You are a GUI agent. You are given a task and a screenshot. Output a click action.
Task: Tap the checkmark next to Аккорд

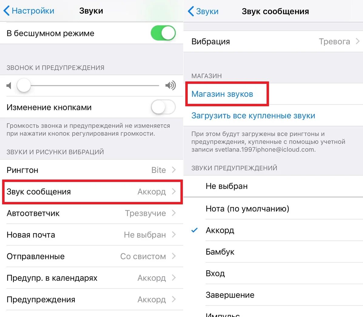pos(194,230)
